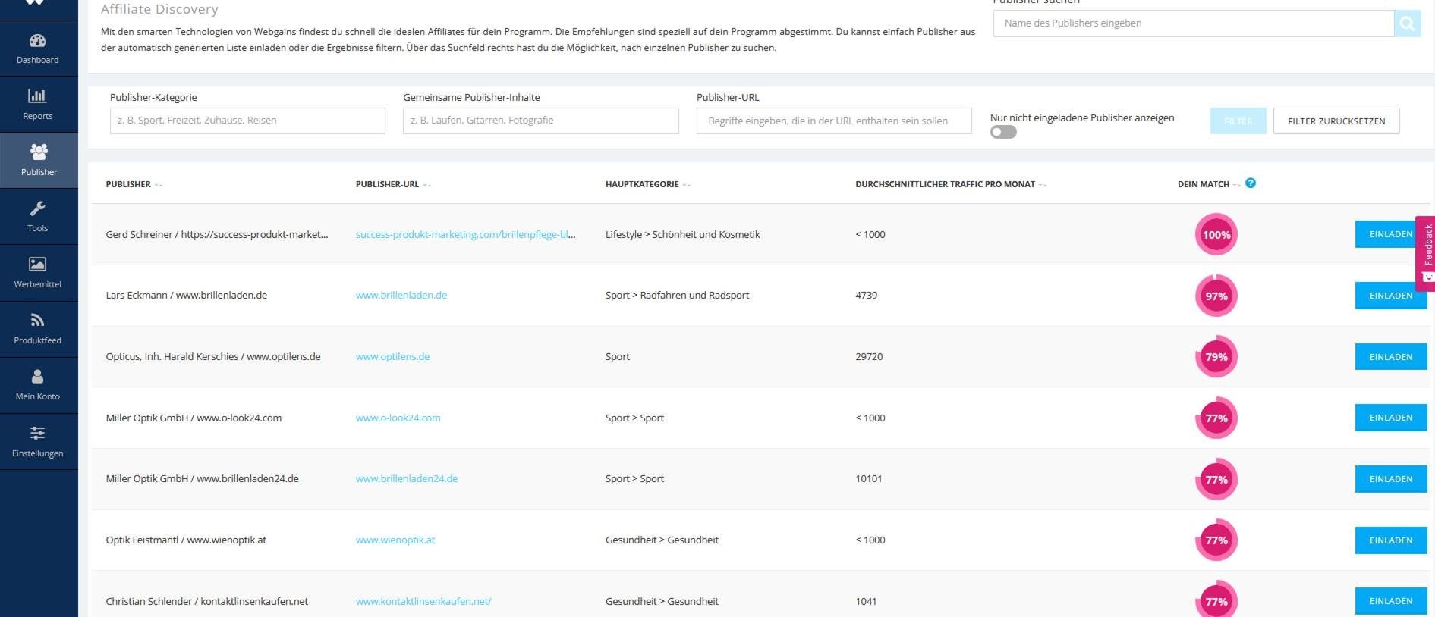
Task: Click the publisher search magnifier icon
Action: (x=1407, y=23)
